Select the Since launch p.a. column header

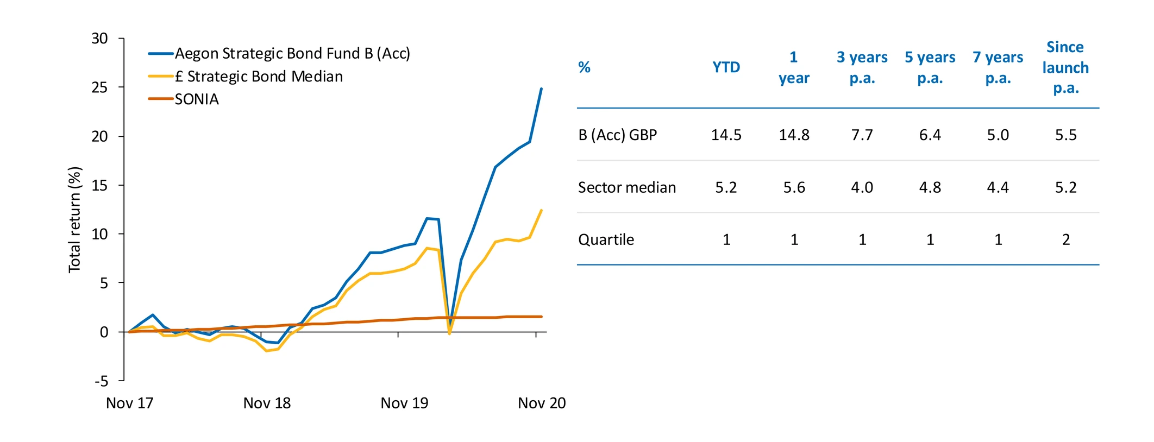[x=1065, y=67]
